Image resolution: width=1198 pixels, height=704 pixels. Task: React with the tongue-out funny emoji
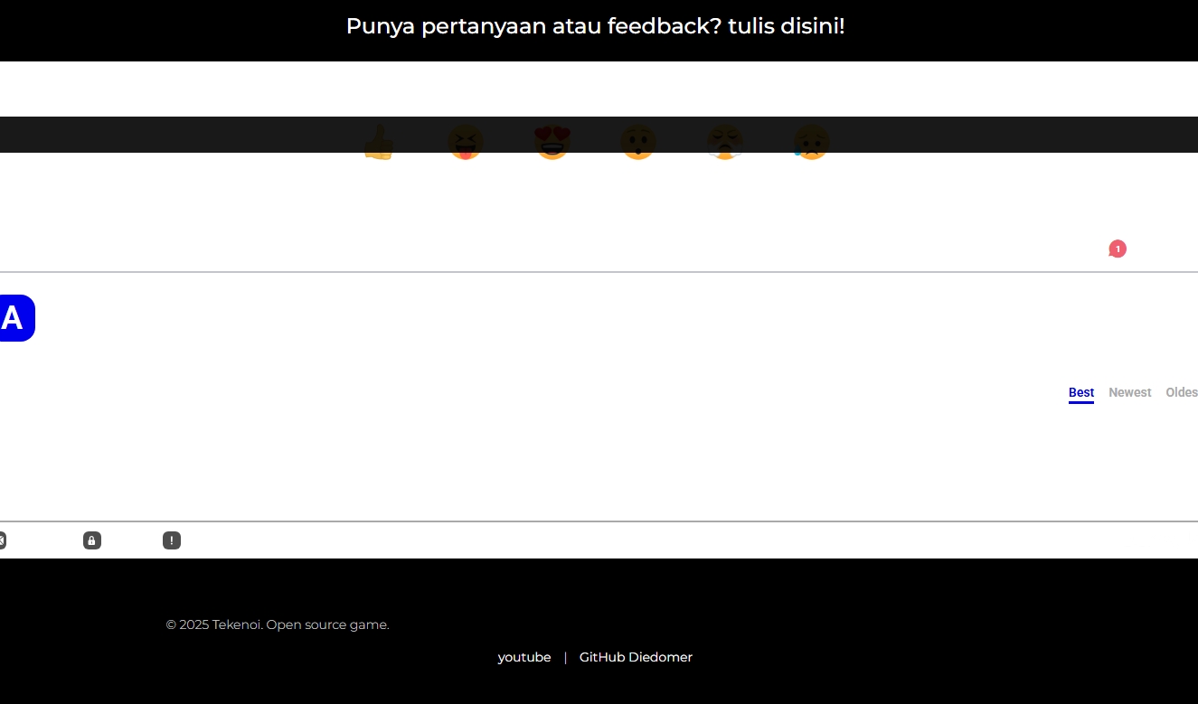466,142
